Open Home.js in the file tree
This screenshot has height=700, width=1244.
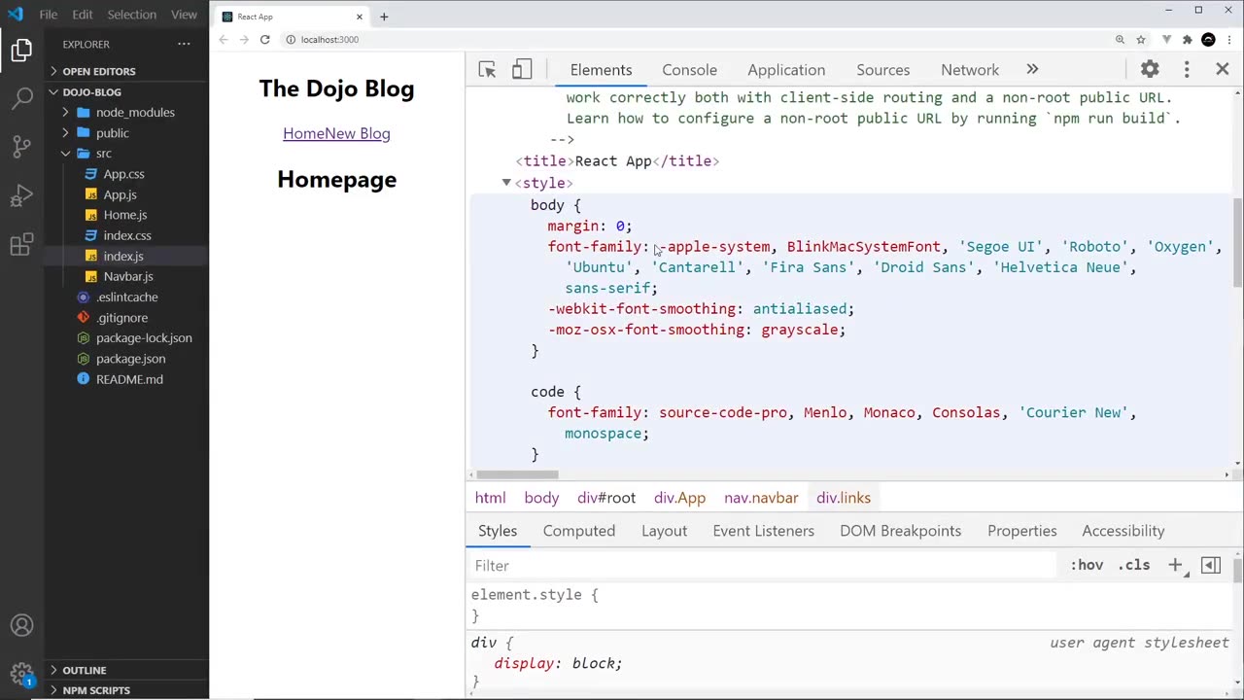tap(125, 215)
